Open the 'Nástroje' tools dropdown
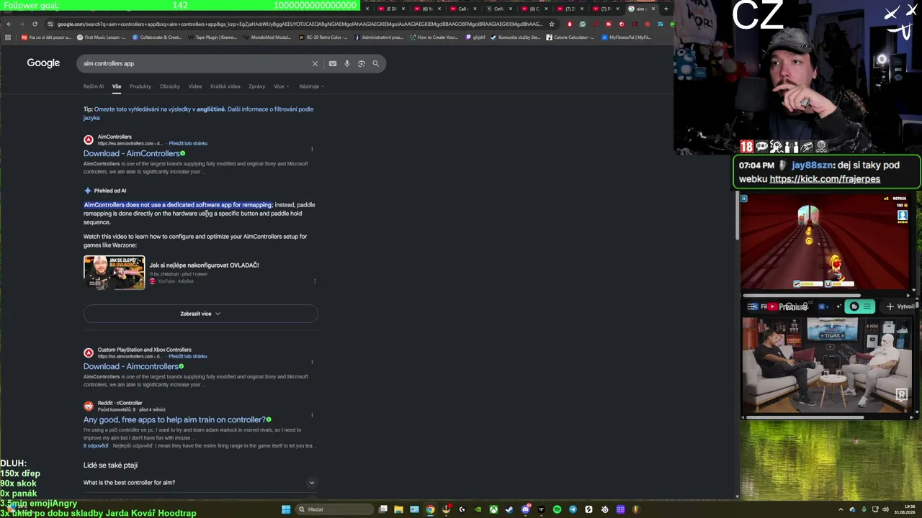This screenshot has height=518, width=922. [x=312, y=86]
